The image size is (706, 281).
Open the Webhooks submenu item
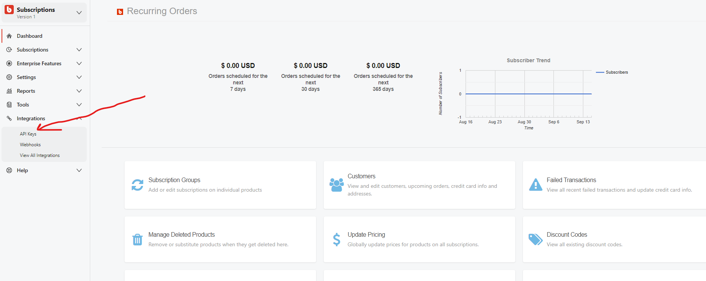point(30,145)
